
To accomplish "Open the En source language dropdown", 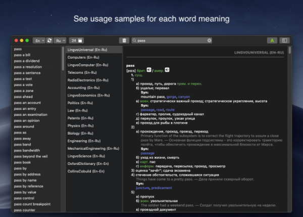I will click(x=39, y=40).
